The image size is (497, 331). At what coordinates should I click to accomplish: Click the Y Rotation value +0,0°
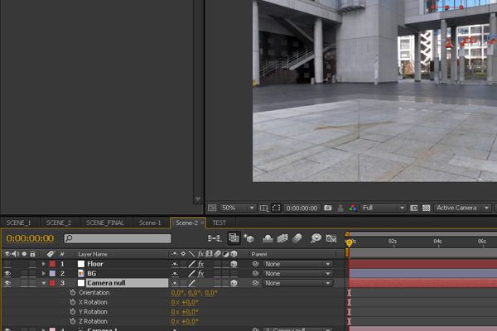click(190, 312)
